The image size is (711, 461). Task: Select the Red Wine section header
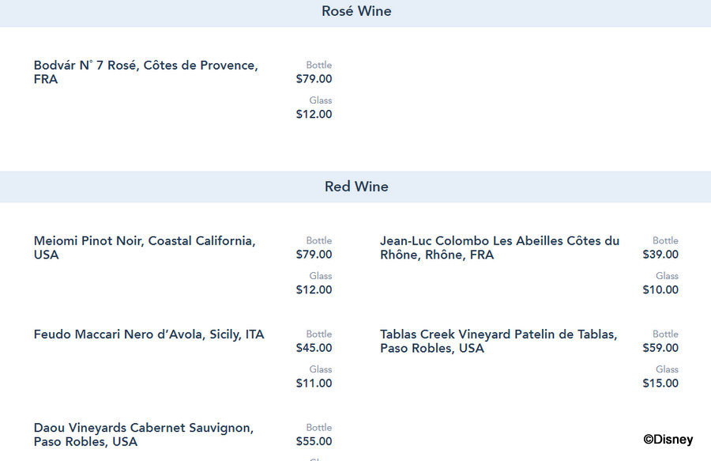(x=356, y=187)
